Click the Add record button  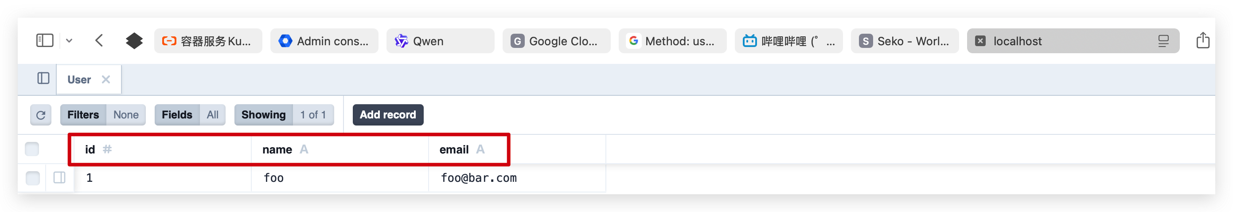tap(388, 115)
